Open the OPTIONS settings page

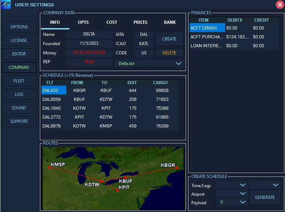tap(19, 27)
